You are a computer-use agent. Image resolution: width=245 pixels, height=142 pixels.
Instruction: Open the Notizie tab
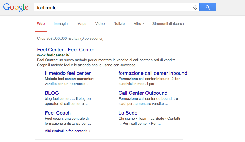119,24
